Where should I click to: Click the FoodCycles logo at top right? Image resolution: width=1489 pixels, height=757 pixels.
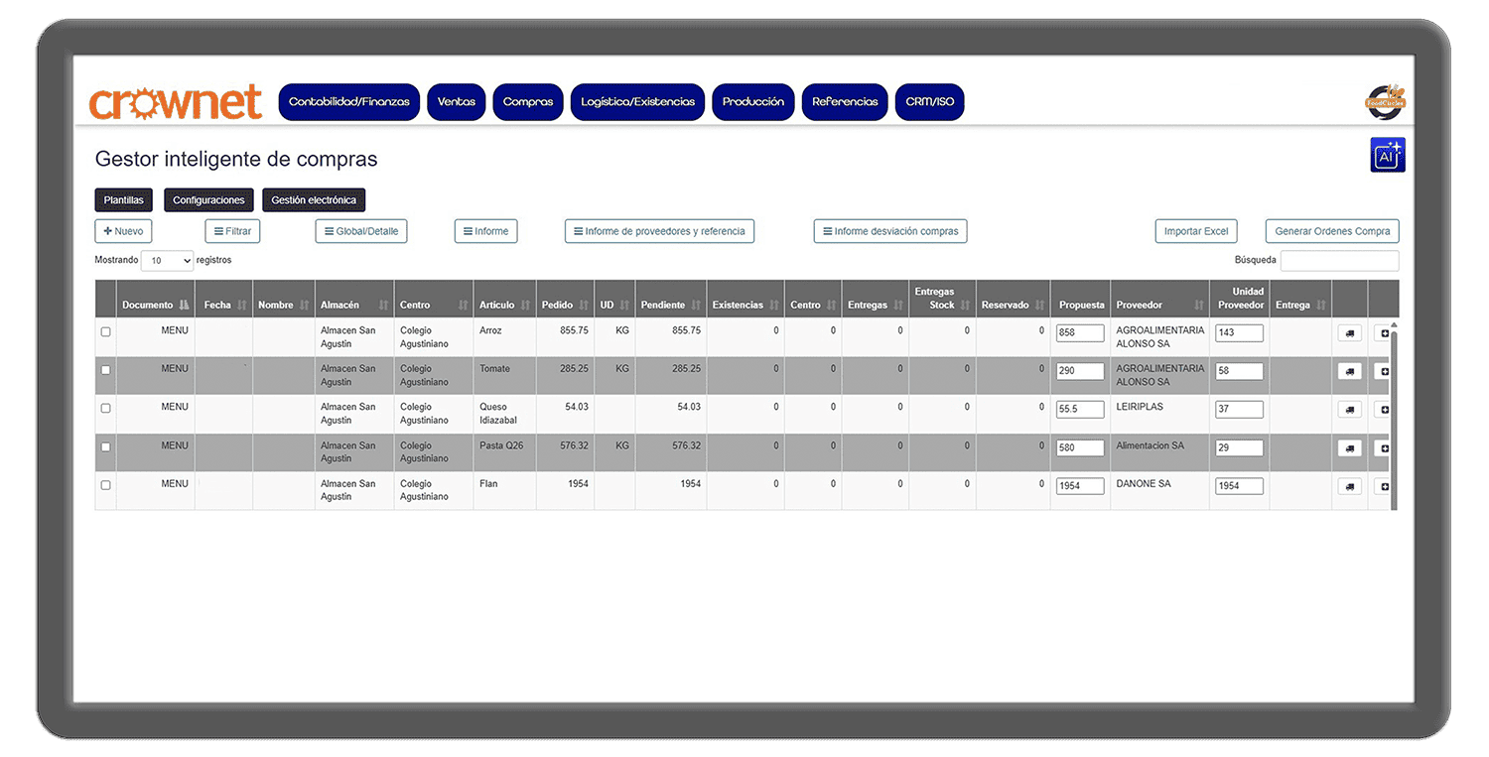click(x=1385, y=101)
